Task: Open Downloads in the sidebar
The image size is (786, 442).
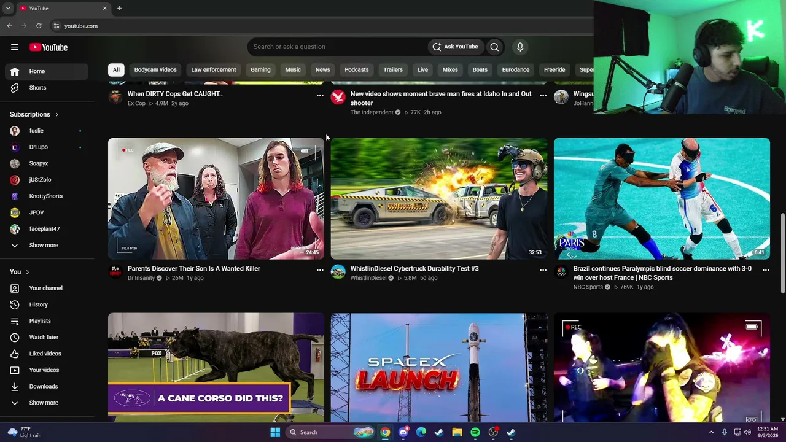Action: (47, 386)
